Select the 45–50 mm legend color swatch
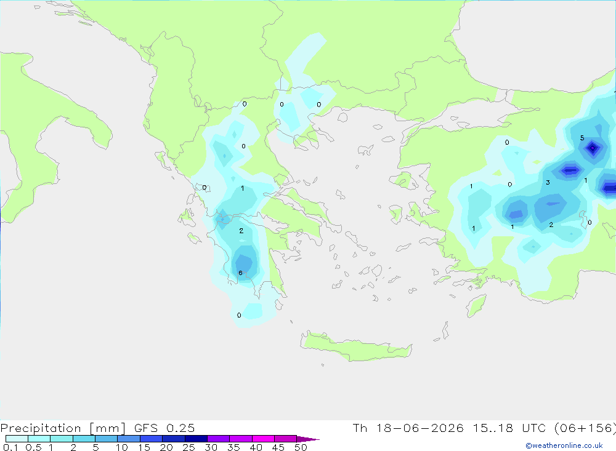Image resolution: width=616 pixels, height=451 pixels. click(286, 439)
